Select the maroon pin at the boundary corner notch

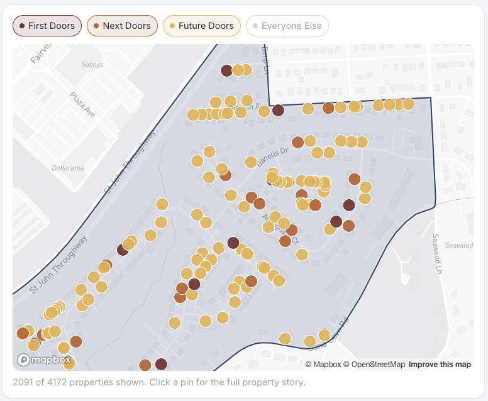pyautogui.click(x=278, y=110)
